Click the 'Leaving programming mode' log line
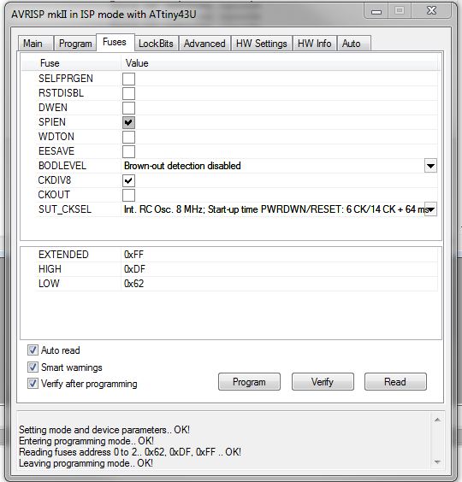The image size is (462, 482). pos(86,463)
